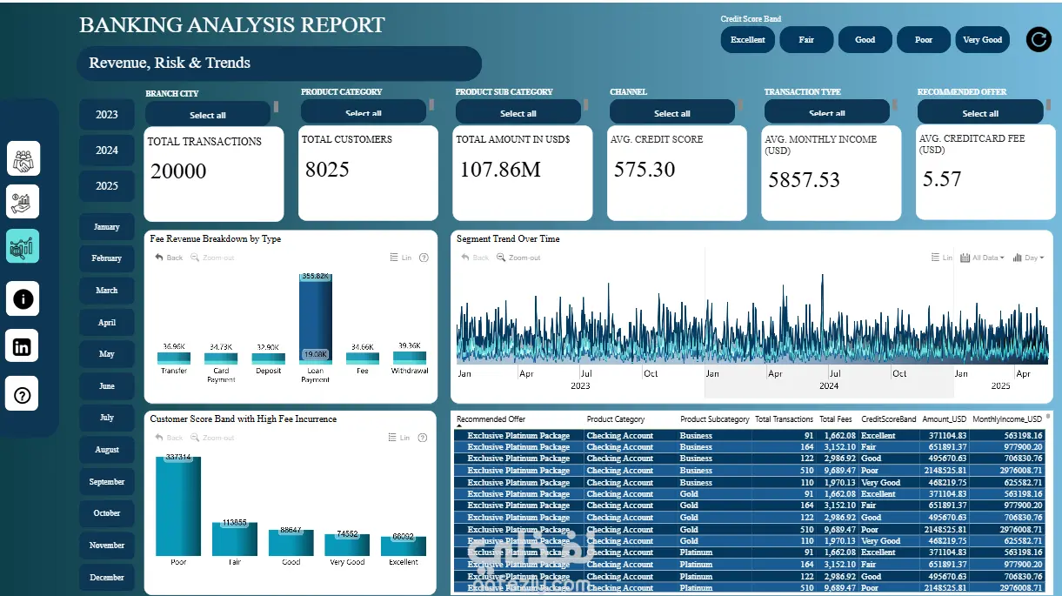Toggle the Poor credit score band
1062x596 pixels.
pos(924,39)
